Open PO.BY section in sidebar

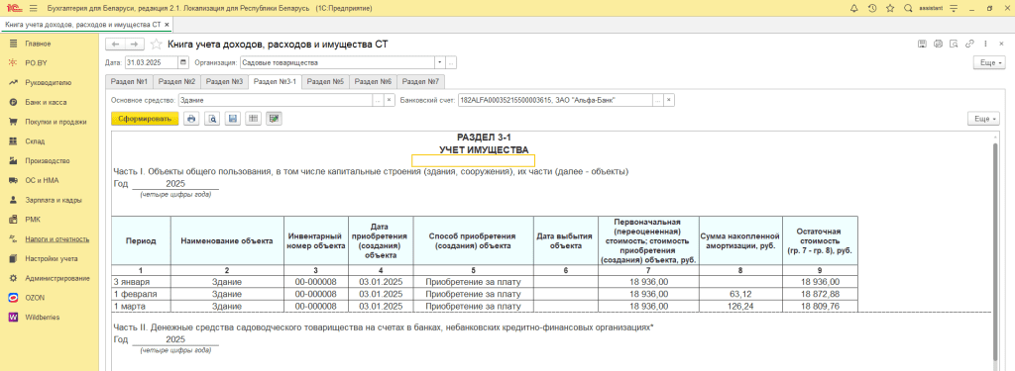click(x=37, y=63)
